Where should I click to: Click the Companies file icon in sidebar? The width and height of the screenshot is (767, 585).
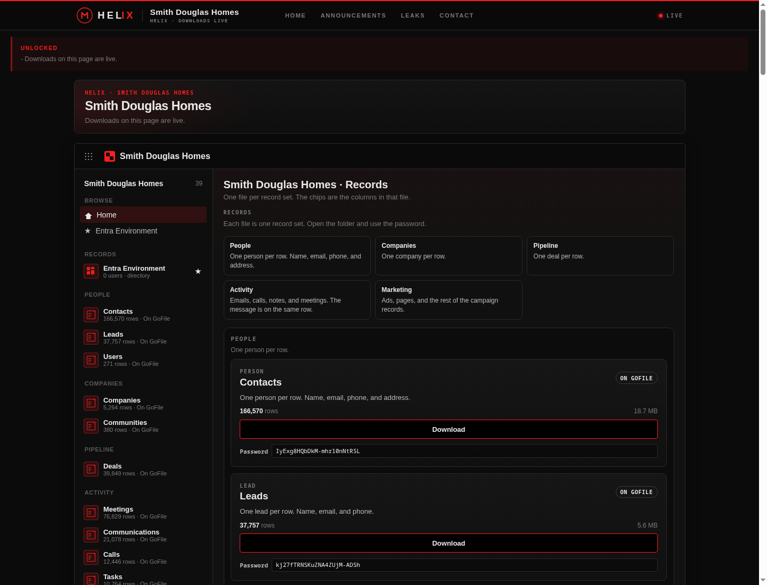(x=91, y=403)
